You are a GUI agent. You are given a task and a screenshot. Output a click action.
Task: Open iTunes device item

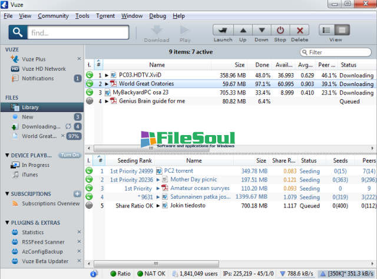tap(30, 175)
